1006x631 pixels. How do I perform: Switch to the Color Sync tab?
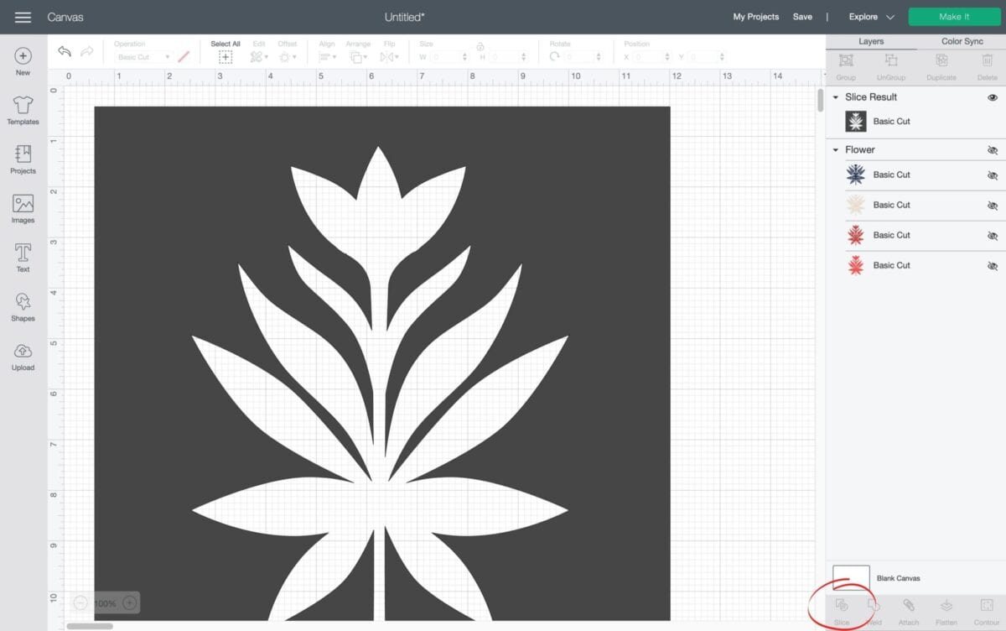[x=962, y=41]
